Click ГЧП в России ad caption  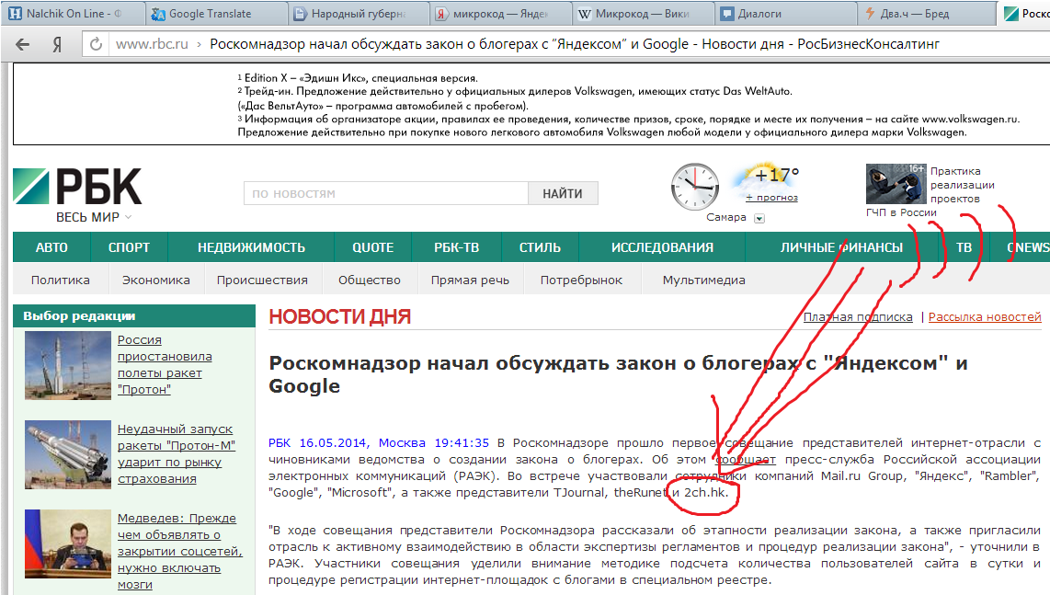[x=901, y=212]
